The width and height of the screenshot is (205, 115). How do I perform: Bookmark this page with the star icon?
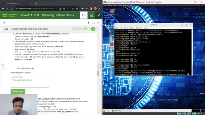coord(77,9)
